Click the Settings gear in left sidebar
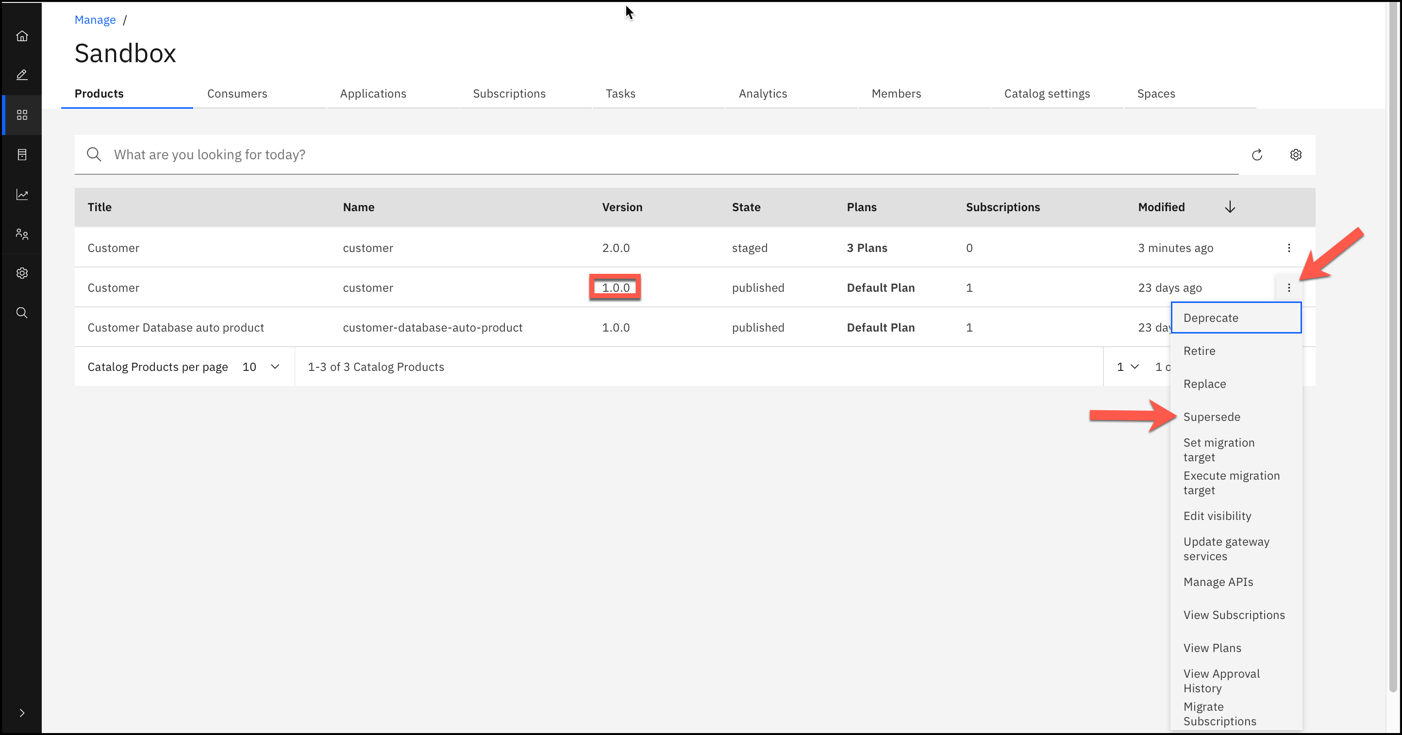 (22, 273)
